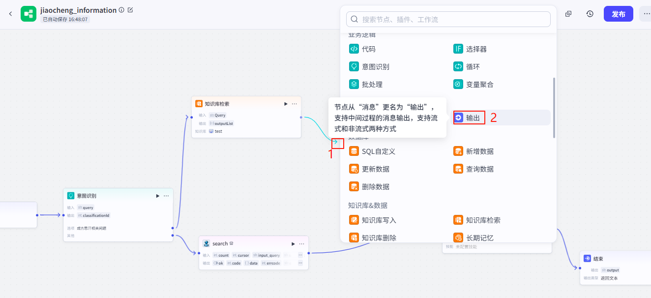The width and height of the screenshot is (651, 298).
Task: Click the 成吉思汗相关问题 option text
Action: coord(91,228)
